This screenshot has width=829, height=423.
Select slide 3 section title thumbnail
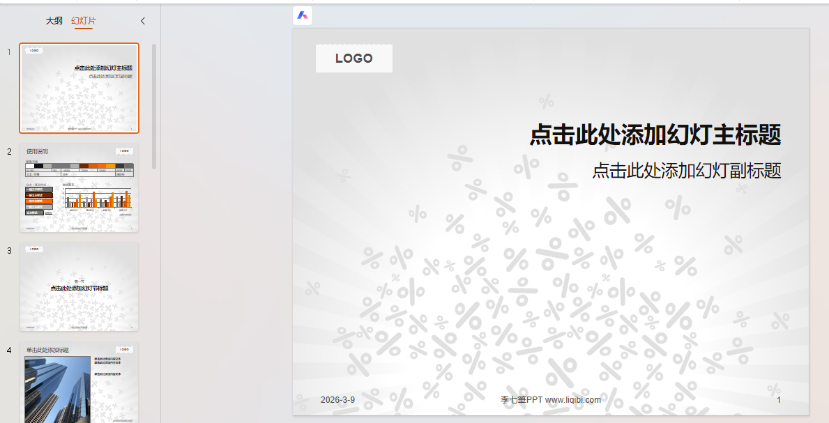point(79,287)
